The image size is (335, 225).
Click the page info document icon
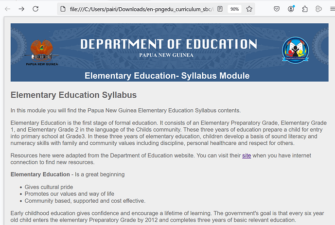(63, 9)
